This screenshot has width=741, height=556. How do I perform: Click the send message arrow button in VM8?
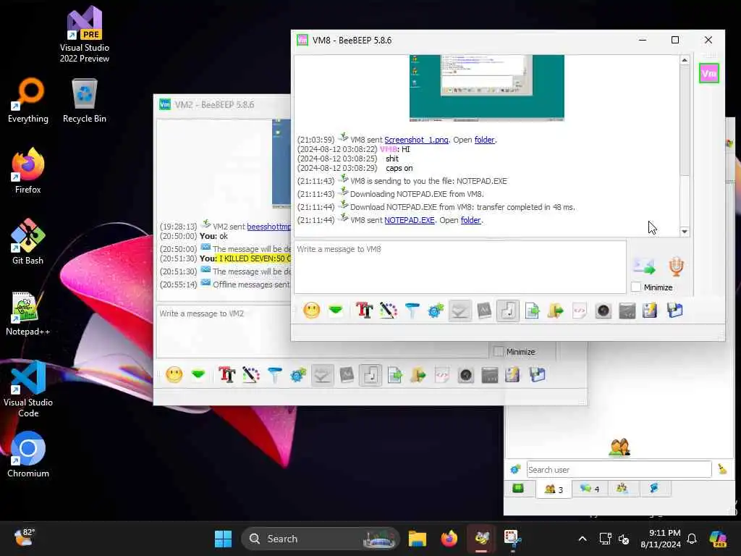pyautogui.click(x=645, y=266)
